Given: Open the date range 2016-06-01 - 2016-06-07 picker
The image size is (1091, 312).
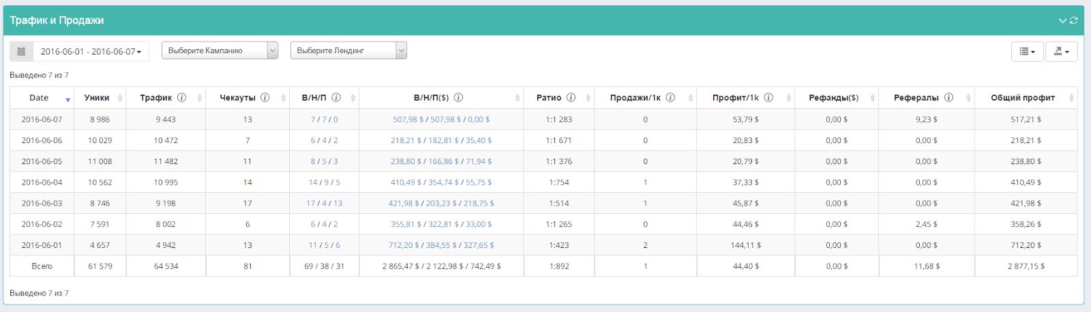Looking at the screenshot, I should point(91,51).
